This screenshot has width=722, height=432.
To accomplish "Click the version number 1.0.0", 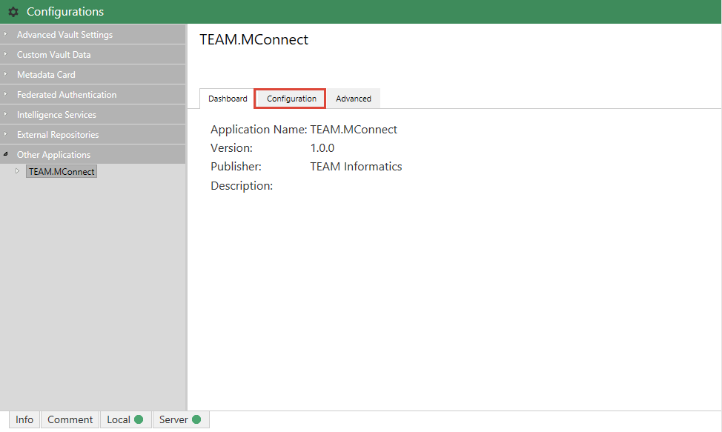I will tap(322, 148).
